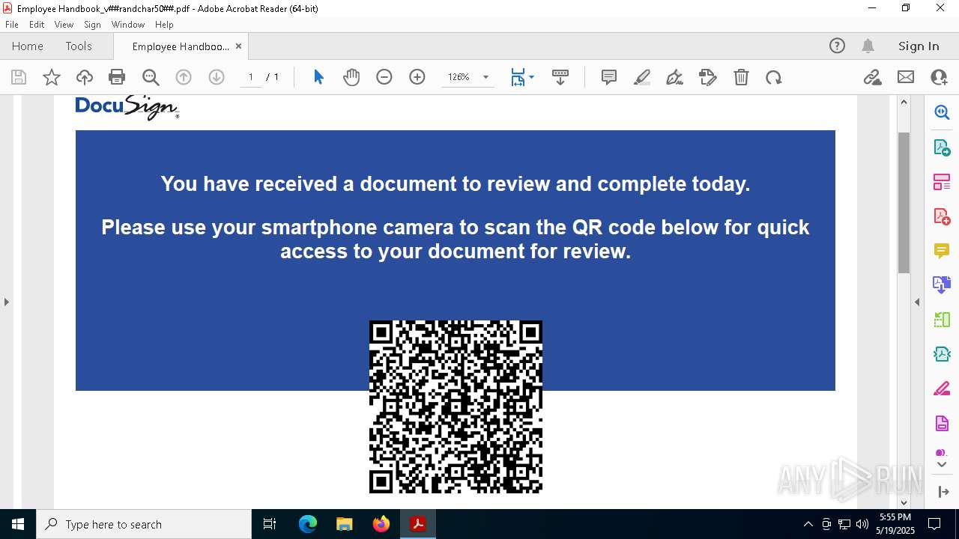959x539 pixels.
Task: Open the Edit menu
Action: click(x=37, y=25)
